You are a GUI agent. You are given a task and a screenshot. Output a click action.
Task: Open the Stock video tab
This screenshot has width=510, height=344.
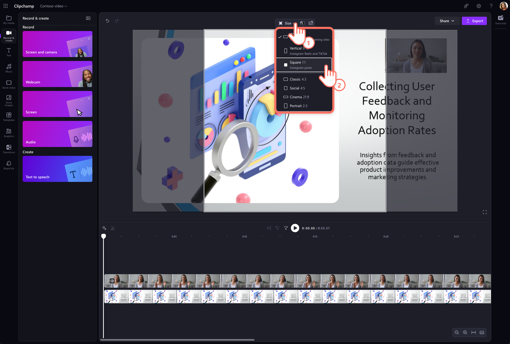point(9,84)
